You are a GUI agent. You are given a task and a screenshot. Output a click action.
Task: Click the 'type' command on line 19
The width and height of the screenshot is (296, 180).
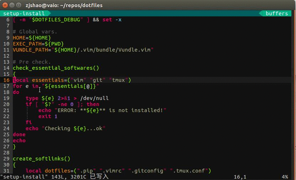[x=32, y=98]
